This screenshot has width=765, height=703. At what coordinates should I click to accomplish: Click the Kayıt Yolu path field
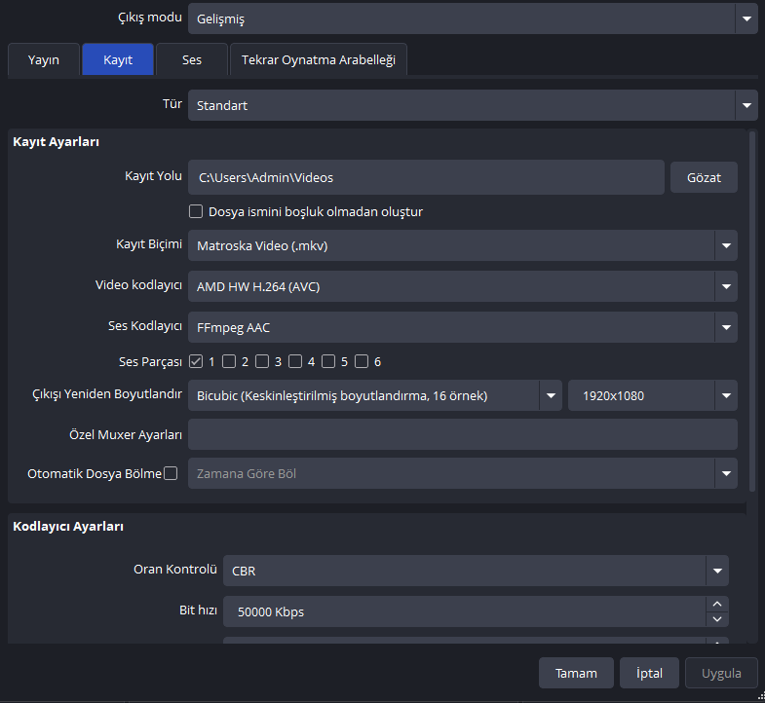click(426, 177)
